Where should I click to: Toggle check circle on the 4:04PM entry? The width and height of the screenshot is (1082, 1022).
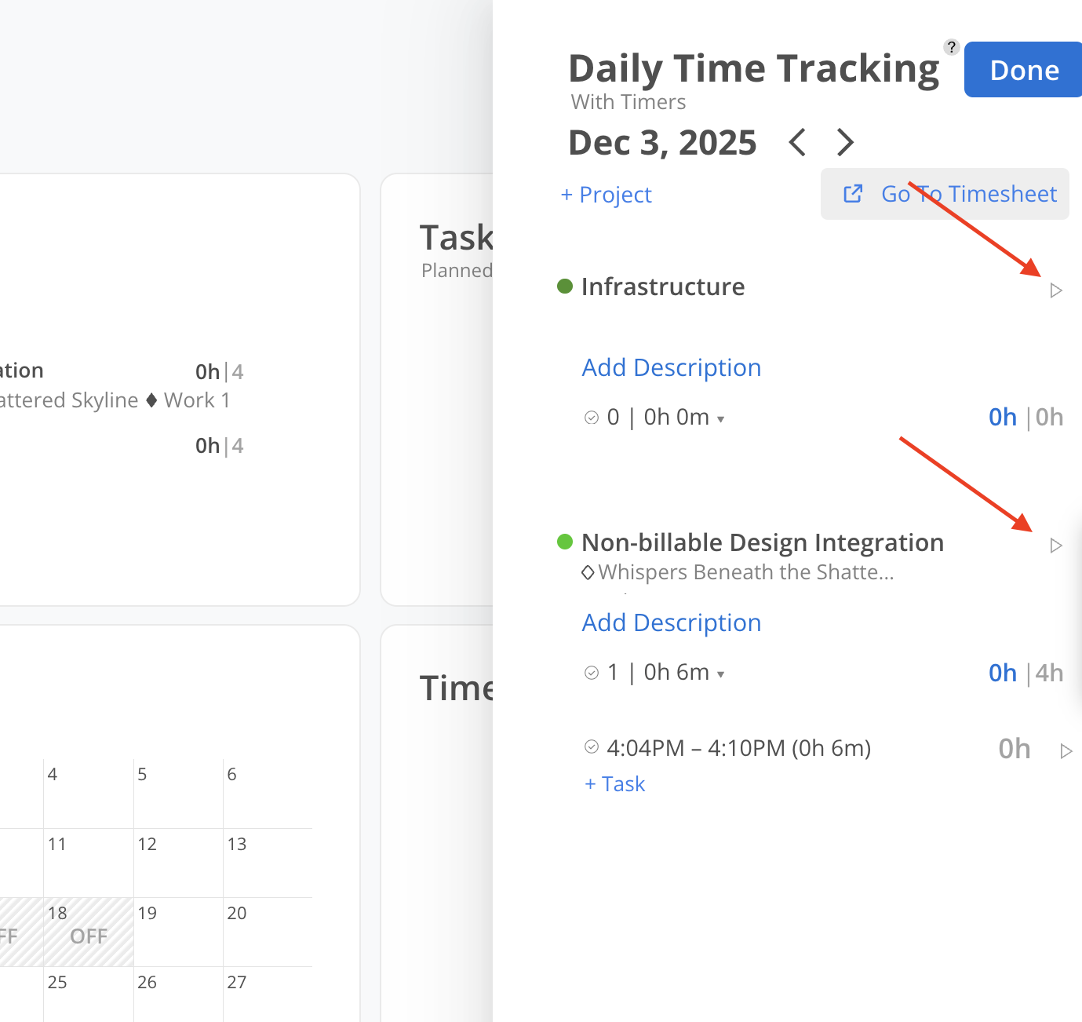[592, 746]
